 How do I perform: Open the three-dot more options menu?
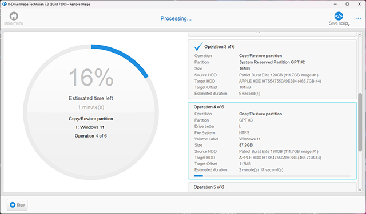click(358, 18)
